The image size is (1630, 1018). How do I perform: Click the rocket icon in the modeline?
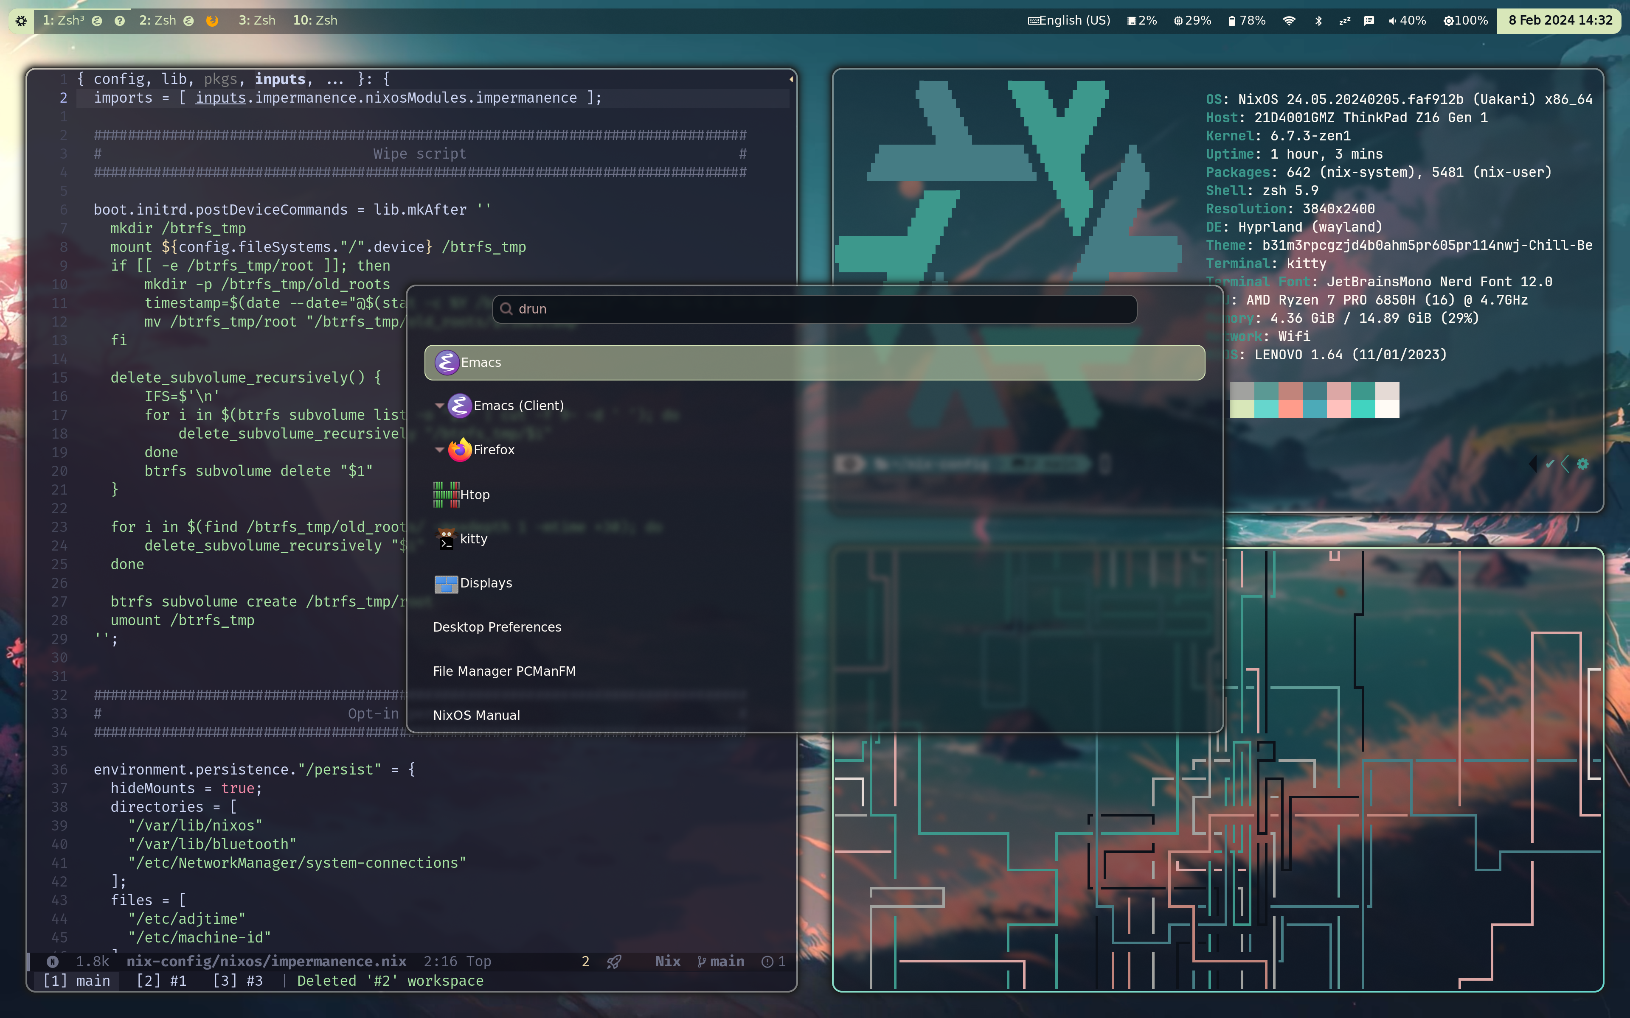(x=614, y=962)
